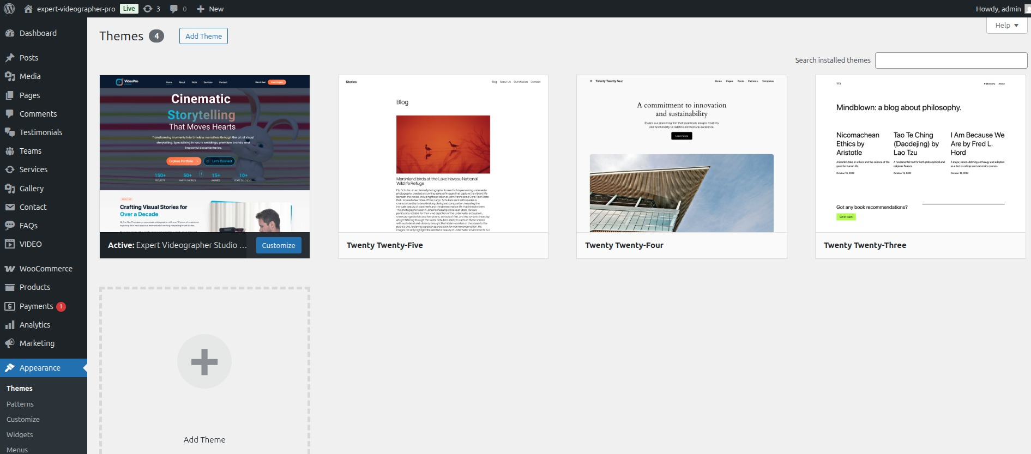Click the Live status badge
Image resolution: width=1031 pixels, height=454 pixels.
129,9
